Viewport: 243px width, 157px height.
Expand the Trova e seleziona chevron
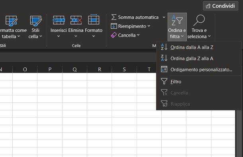209,36
